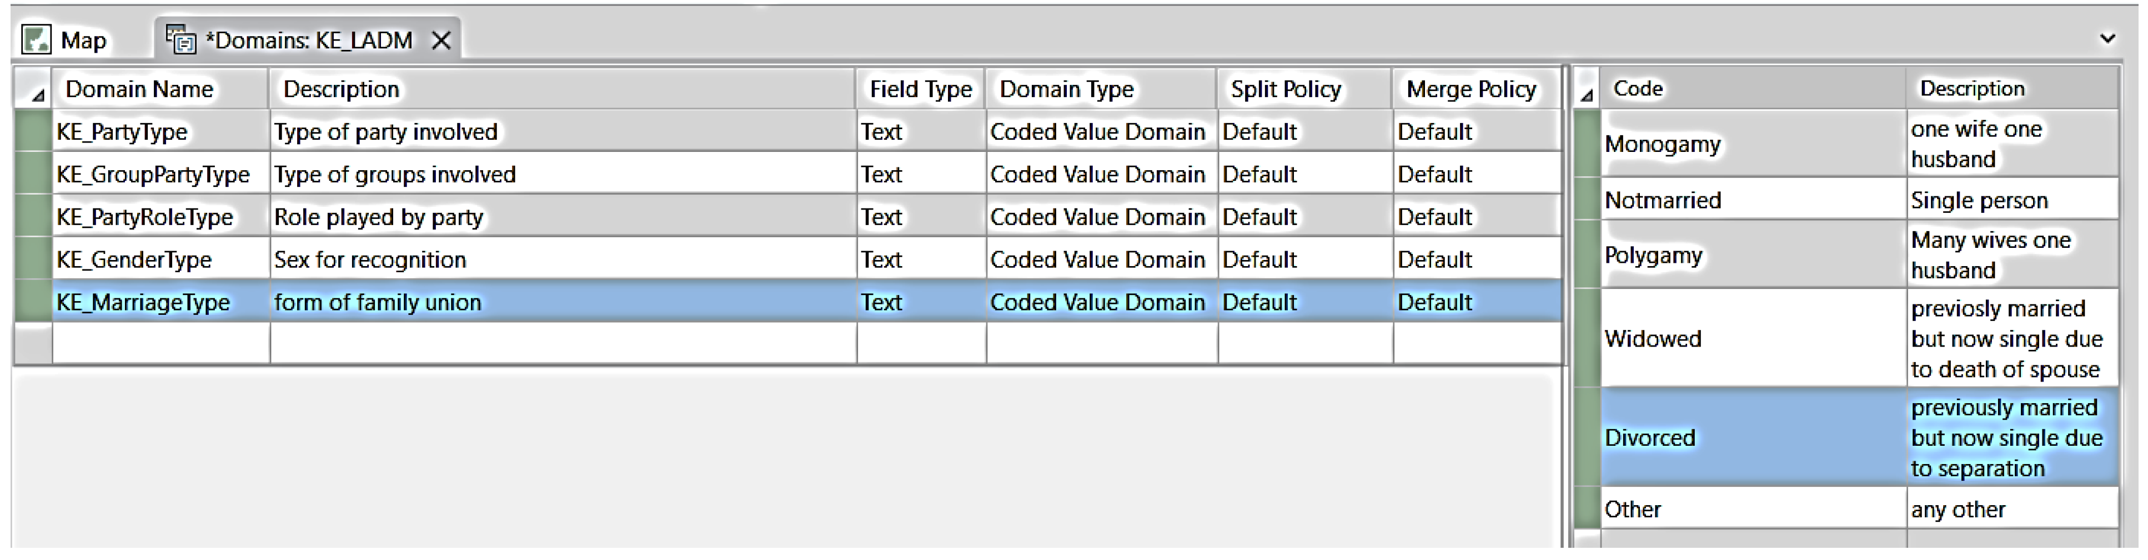Sort by Domain Name column header
This screenshot has width=2148, height=560.
tap(139, 89)
